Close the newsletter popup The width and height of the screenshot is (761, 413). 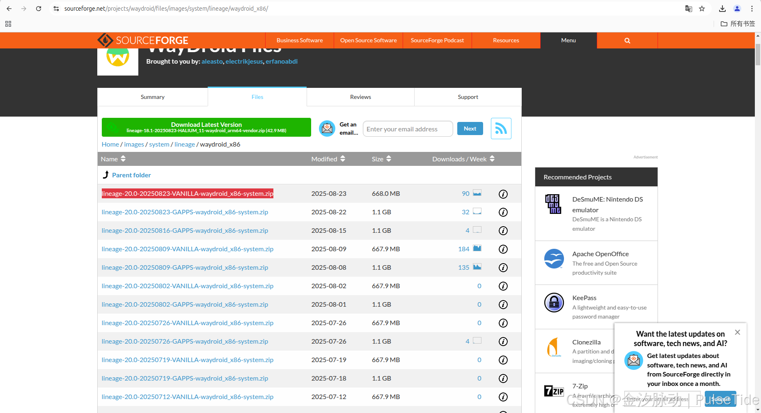tap(738, 332)
